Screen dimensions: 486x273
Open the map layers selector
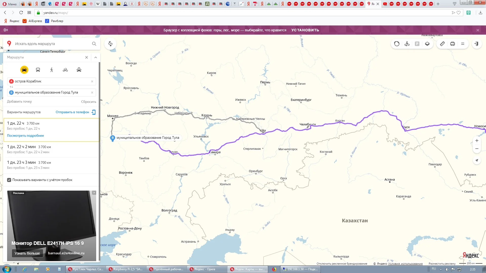[427, 44]
